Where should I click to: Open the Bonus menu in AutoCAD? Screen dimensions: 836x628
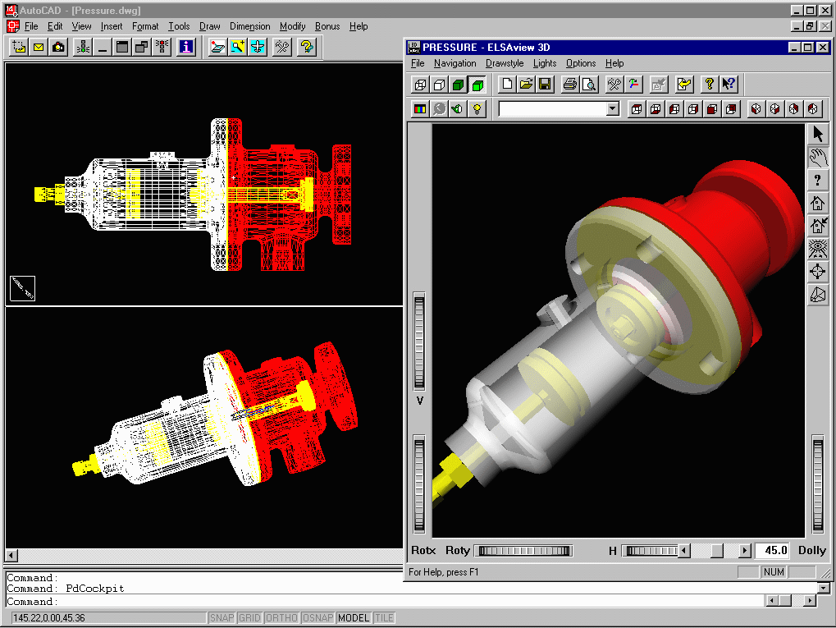(327, 26)
